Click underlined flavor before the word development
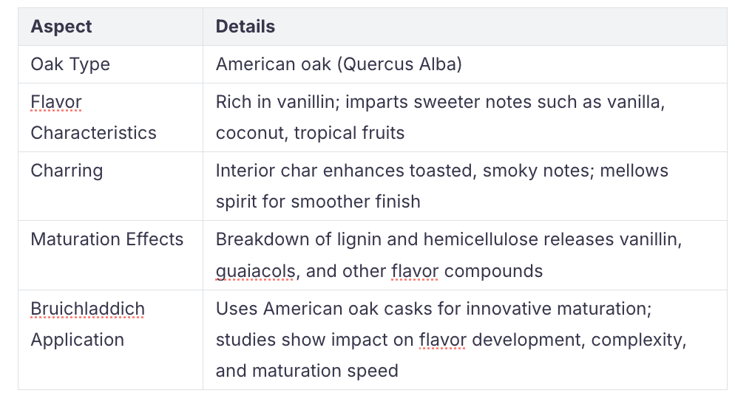Viewport: 735px width, 393px height. click(442, 340)
